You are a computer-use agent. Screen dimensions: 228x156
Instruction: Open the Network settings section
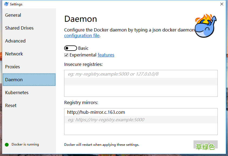coord(14,54)
